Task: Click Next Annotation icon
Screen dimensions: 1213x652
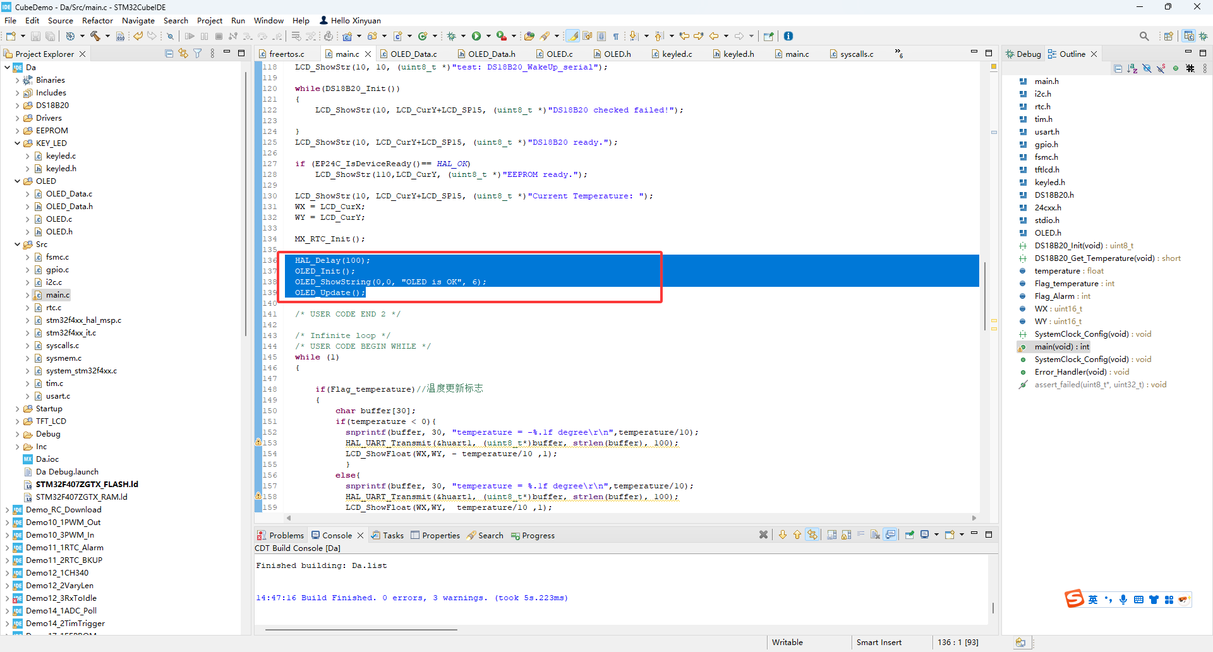Action: tap(634, 36)
